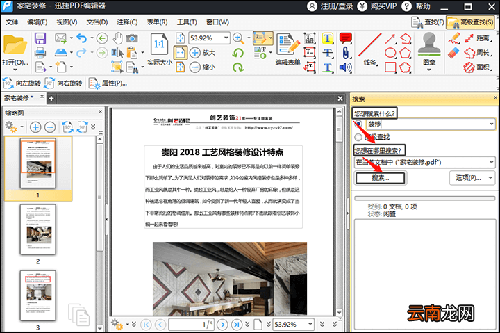Open 属性(P)... properties
Viewport: 500px width, 333px height.
108,83
